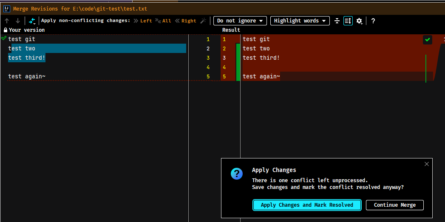Click the Continue Merge button
The image size is (445, 222).
point(395,205)
